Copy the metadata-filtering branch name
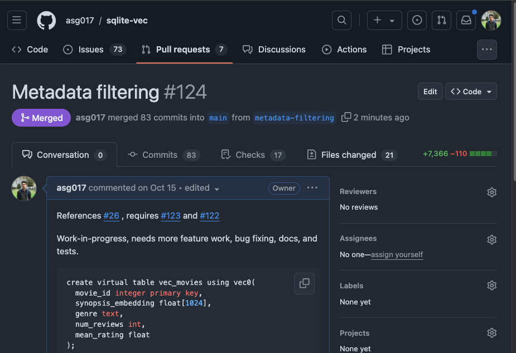The image size is (516, 353). 346,117
